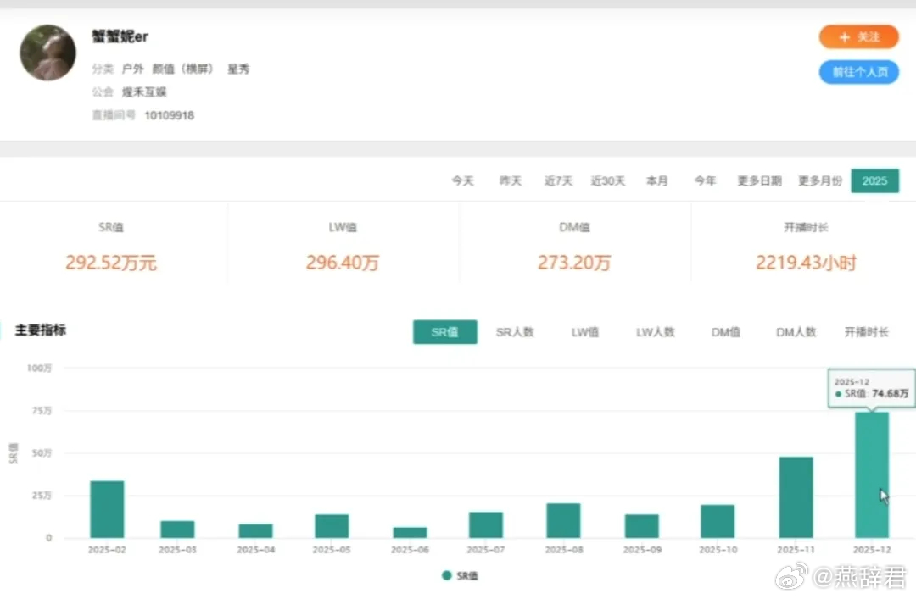The height and width of the screenshot is (599, 916).
Task: Toggle the SR值 legend below the chart
Action: click(461, 575)
